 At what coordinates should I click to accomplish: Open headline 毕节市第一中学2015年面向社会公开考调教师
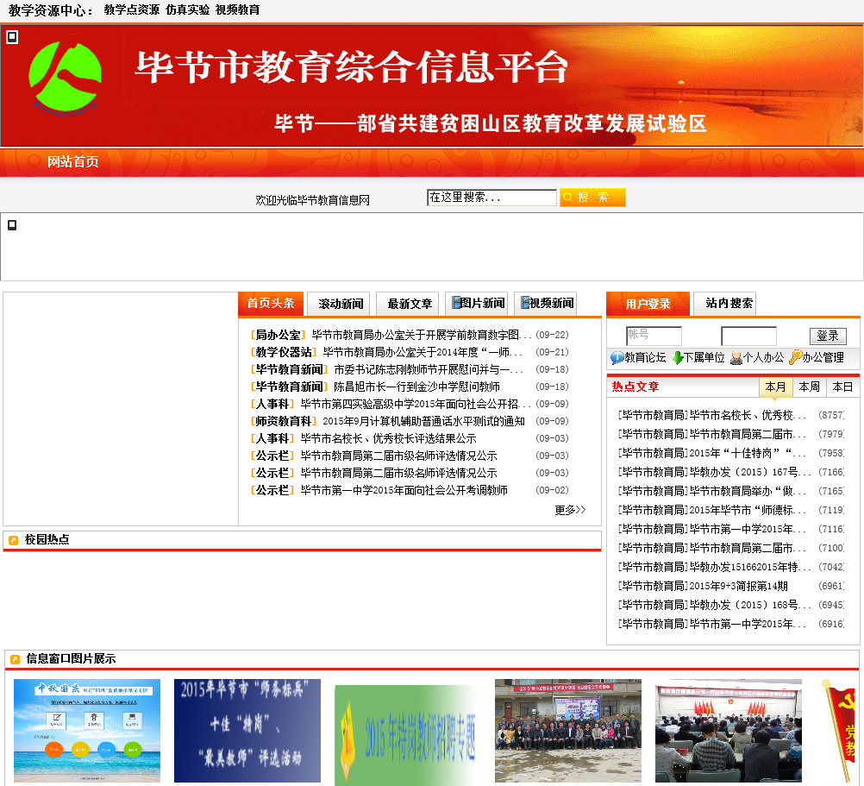(404, 490)
